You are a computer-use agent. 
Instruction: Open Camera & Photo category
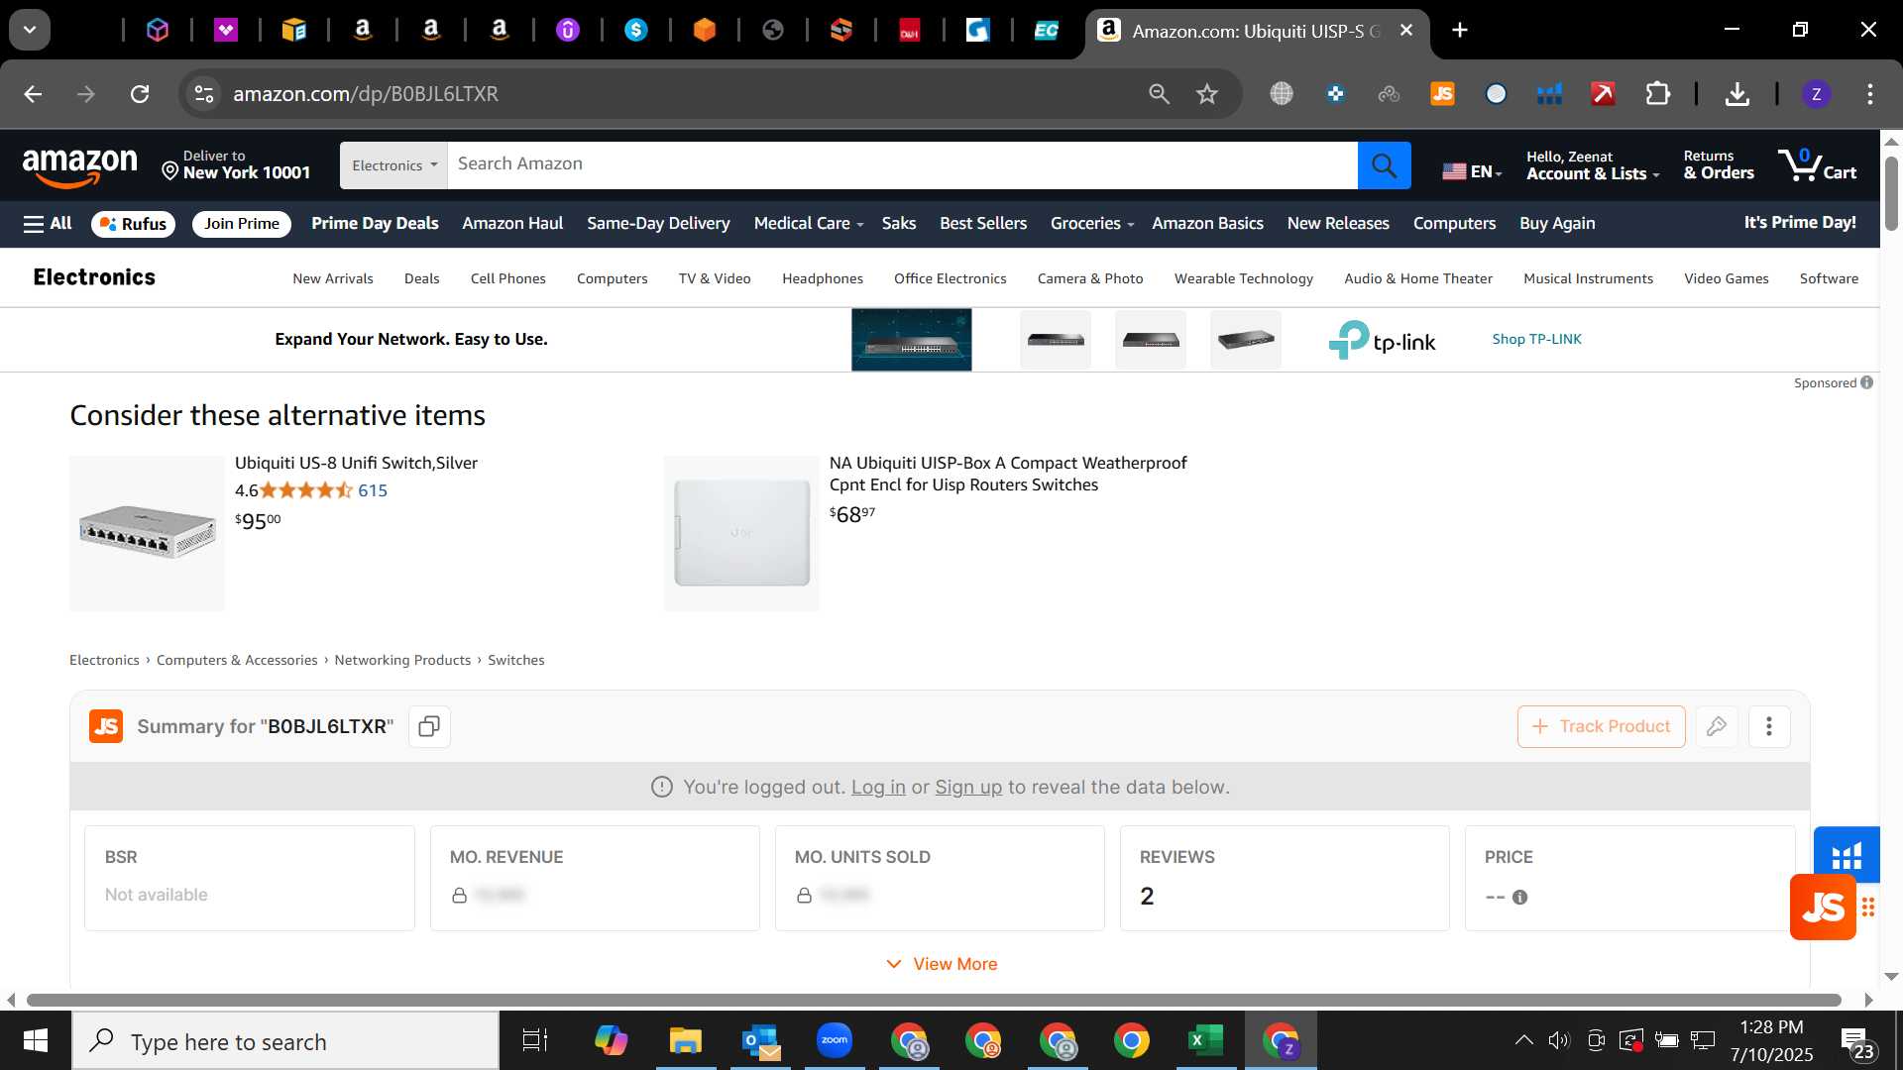(x=1089, y=278)
